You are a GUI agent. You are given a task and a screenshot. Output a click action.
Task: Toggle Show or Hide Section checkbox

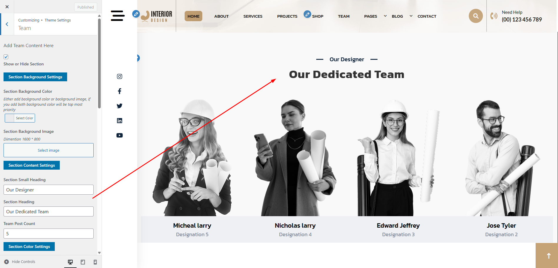pos(6,57)
